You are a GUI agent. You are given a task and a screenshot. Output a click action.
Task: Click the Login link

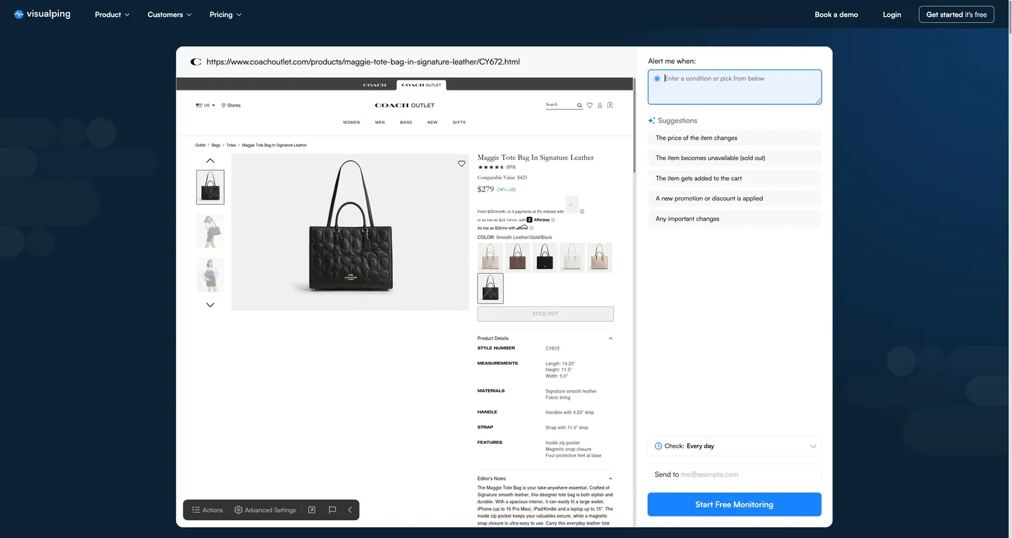[x=892, y=15]
